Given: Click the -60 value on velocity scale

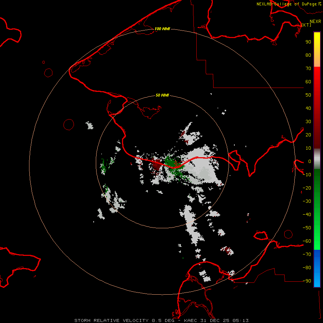Looking at the screenshot, I should coord(307,241).
